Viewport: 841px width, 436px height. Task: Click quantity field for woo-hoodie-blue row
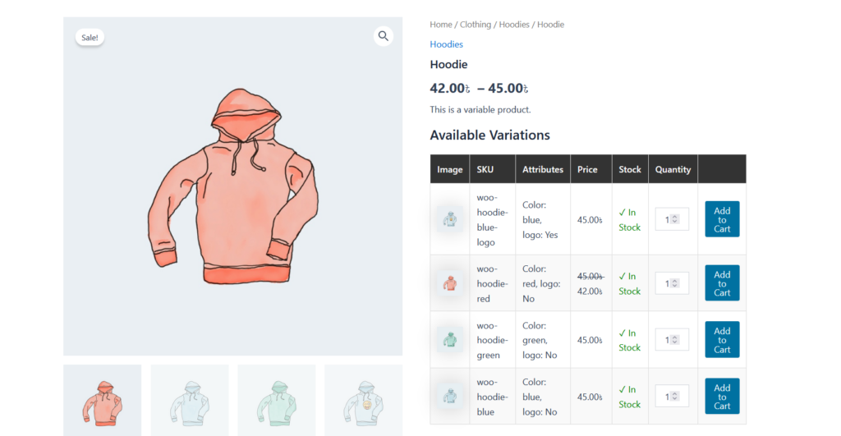[666, 397]
